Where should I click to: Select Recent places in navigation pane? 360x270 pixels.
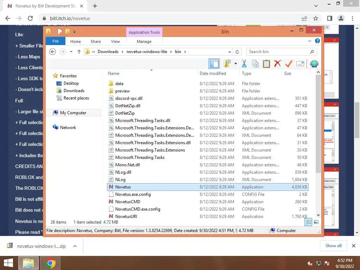(76, 98)
